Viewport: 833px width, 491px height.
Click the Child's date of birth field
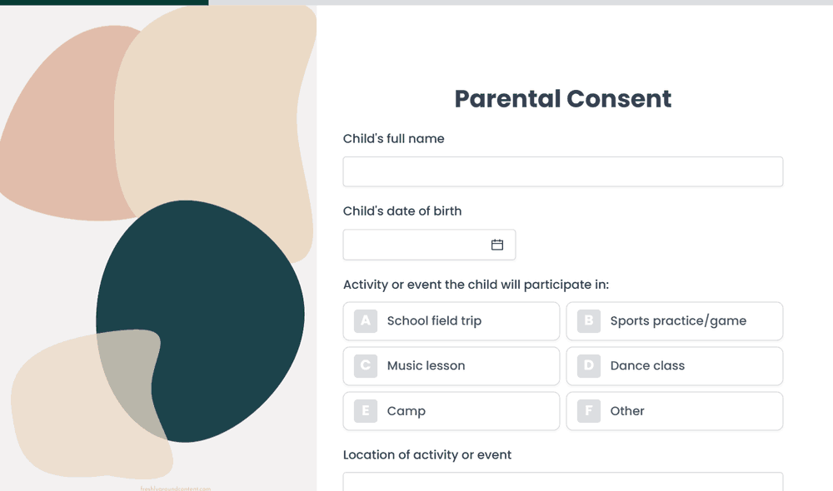pos(416,245)
